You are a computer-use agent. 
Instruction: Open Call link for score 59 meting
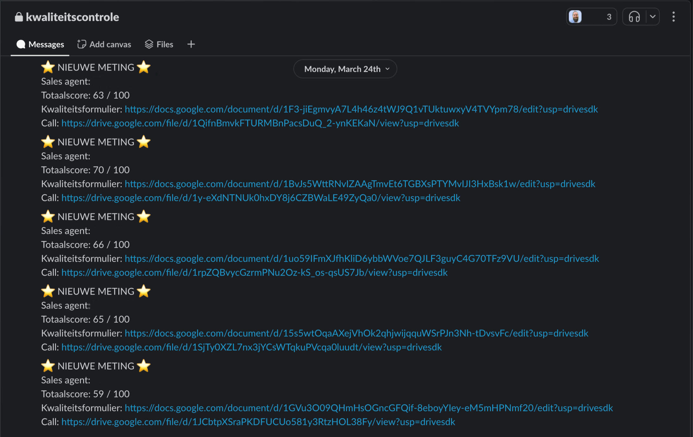click(x=258, y=422)
